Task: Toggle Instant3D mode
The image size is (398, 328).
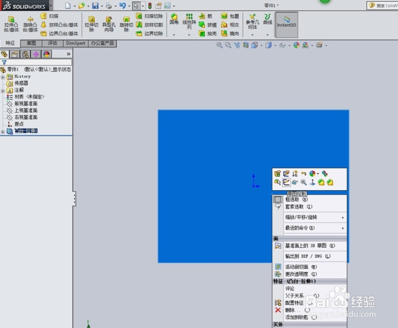Action: (286, 25)
